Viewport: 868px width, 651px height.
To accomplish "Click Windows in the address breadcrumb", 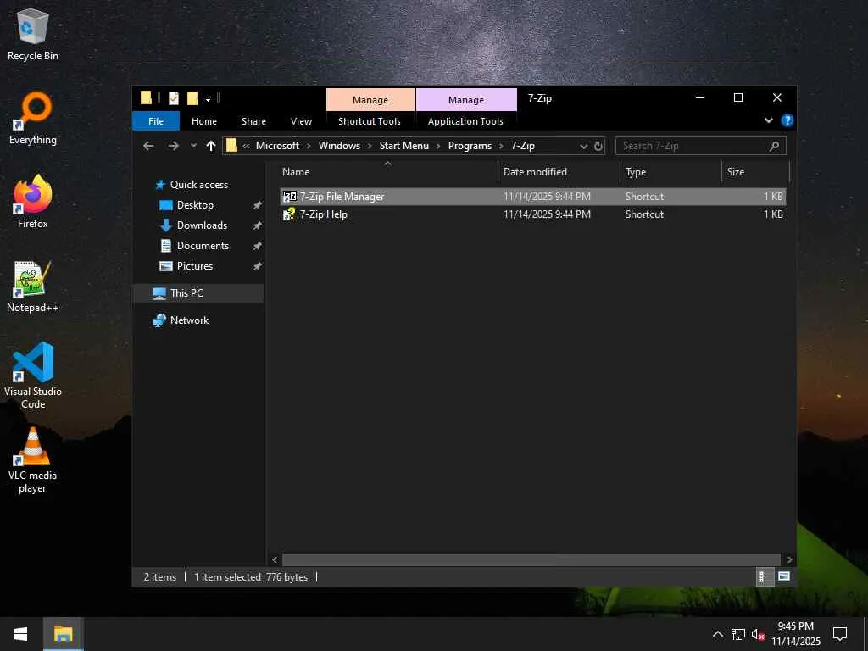I will pyautogui.click(x=339, y=146).
